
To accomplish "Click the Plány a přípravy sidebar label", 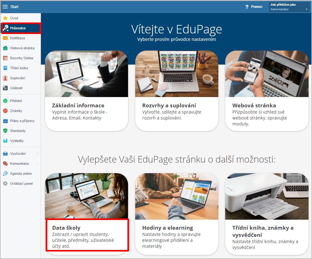I will click(x=22, y=121).
